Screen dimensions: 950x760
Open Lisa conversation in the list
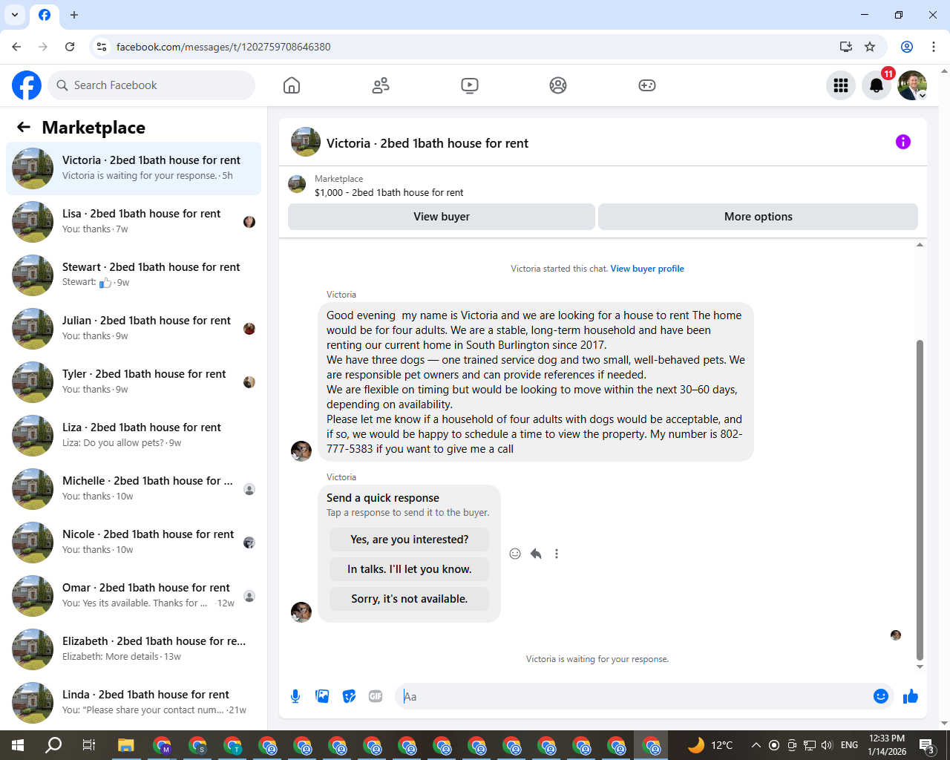(134, 222)
